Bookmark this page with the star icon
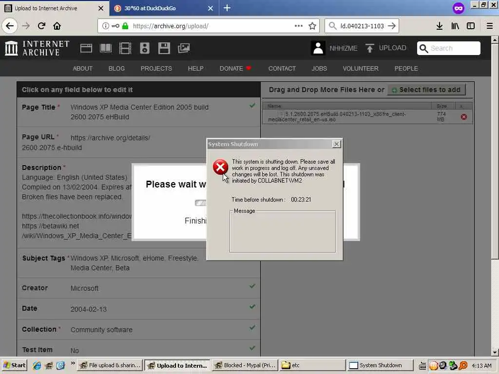This screenshot has height=374, width=499. 312,26
